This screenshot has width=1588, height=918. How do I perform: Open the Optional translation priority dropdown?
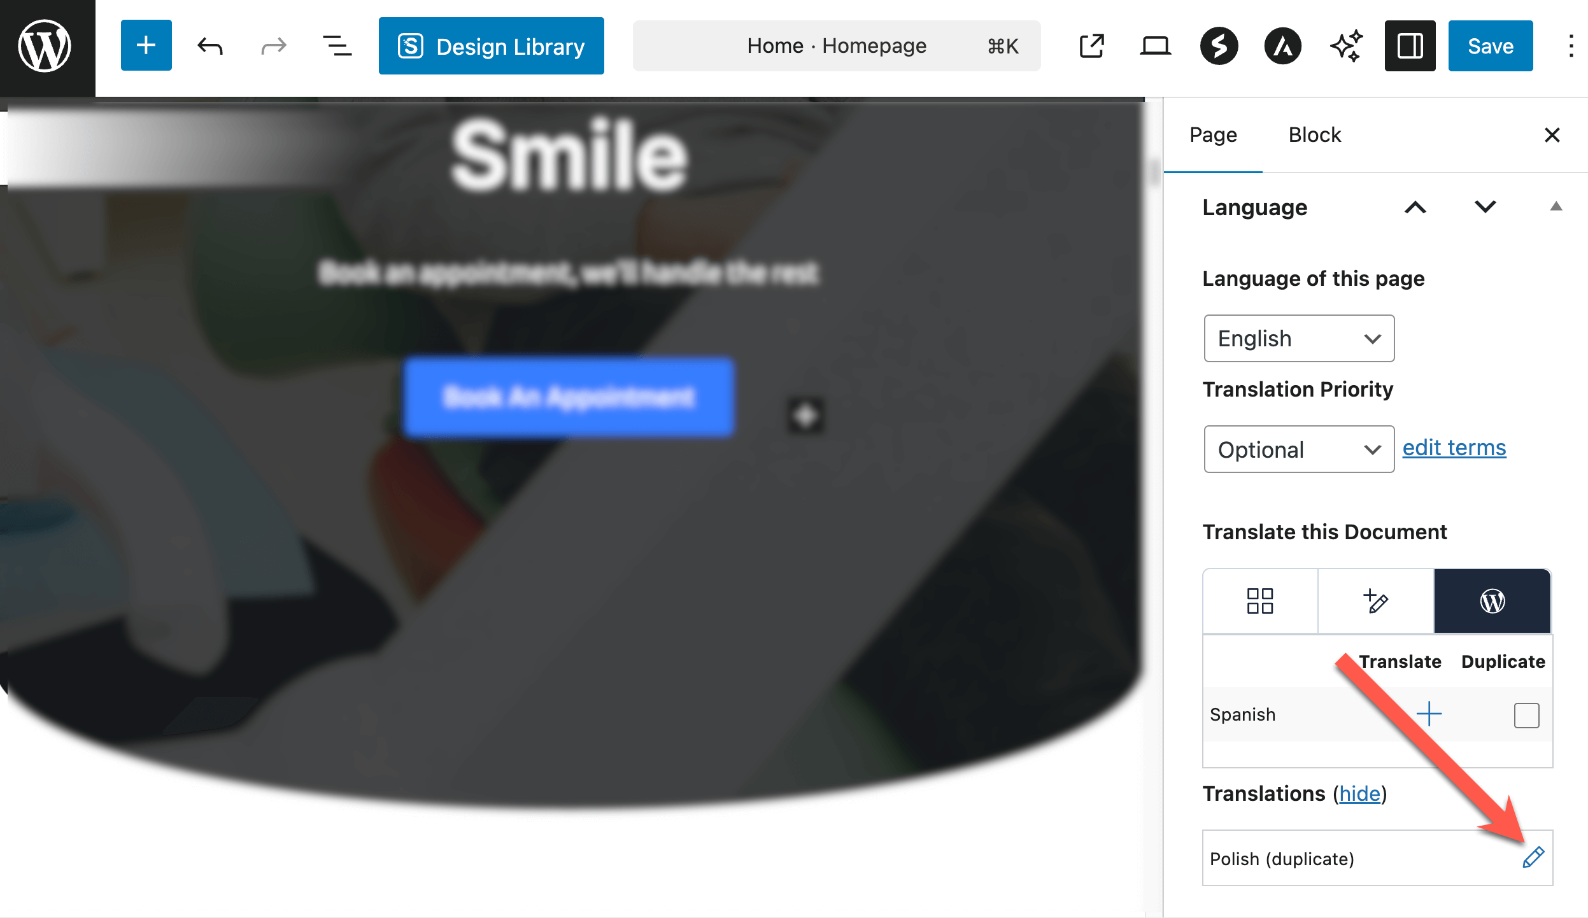tap(1298, 449)
